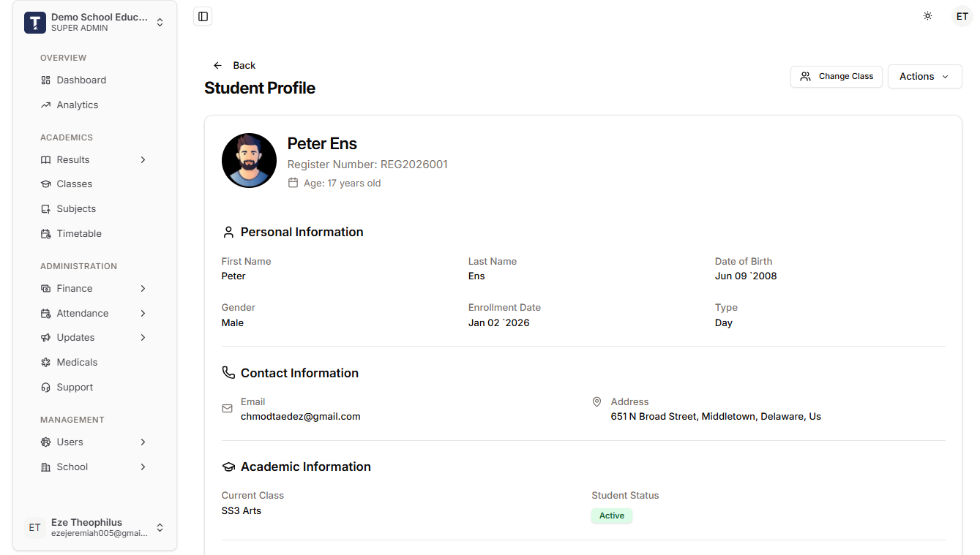The image size is (980, 555).
Task: Open the Analytics section
Action: [78, 105]
